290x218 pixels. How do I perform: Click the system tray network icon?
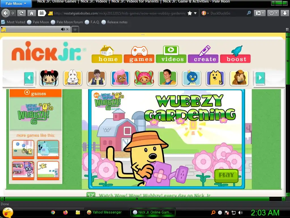(x=234, y=213)
